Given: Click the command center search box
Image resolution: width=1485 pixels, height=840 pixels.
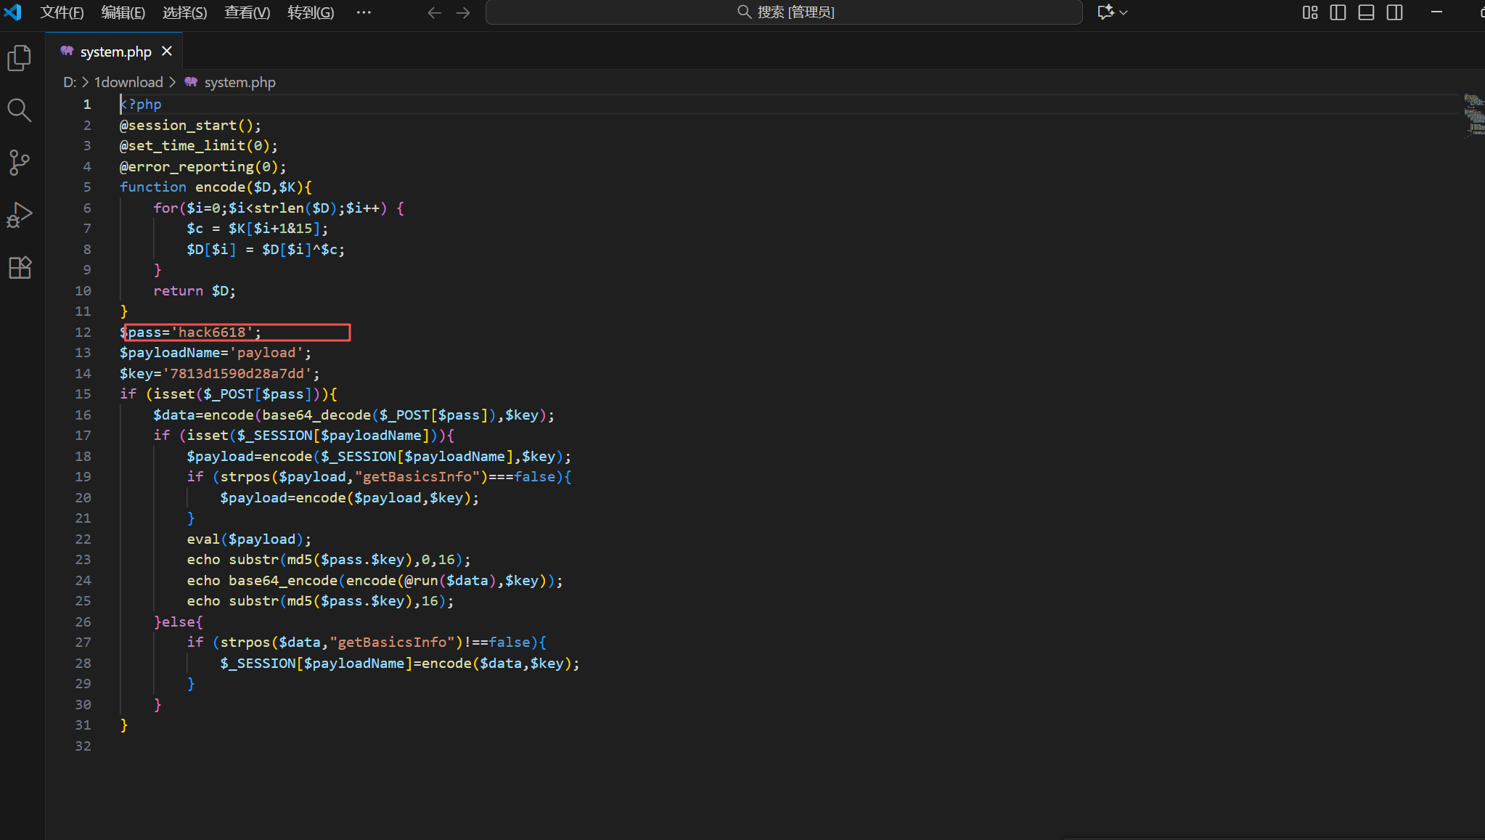Looking at the screenshot, I should [784, 12].
